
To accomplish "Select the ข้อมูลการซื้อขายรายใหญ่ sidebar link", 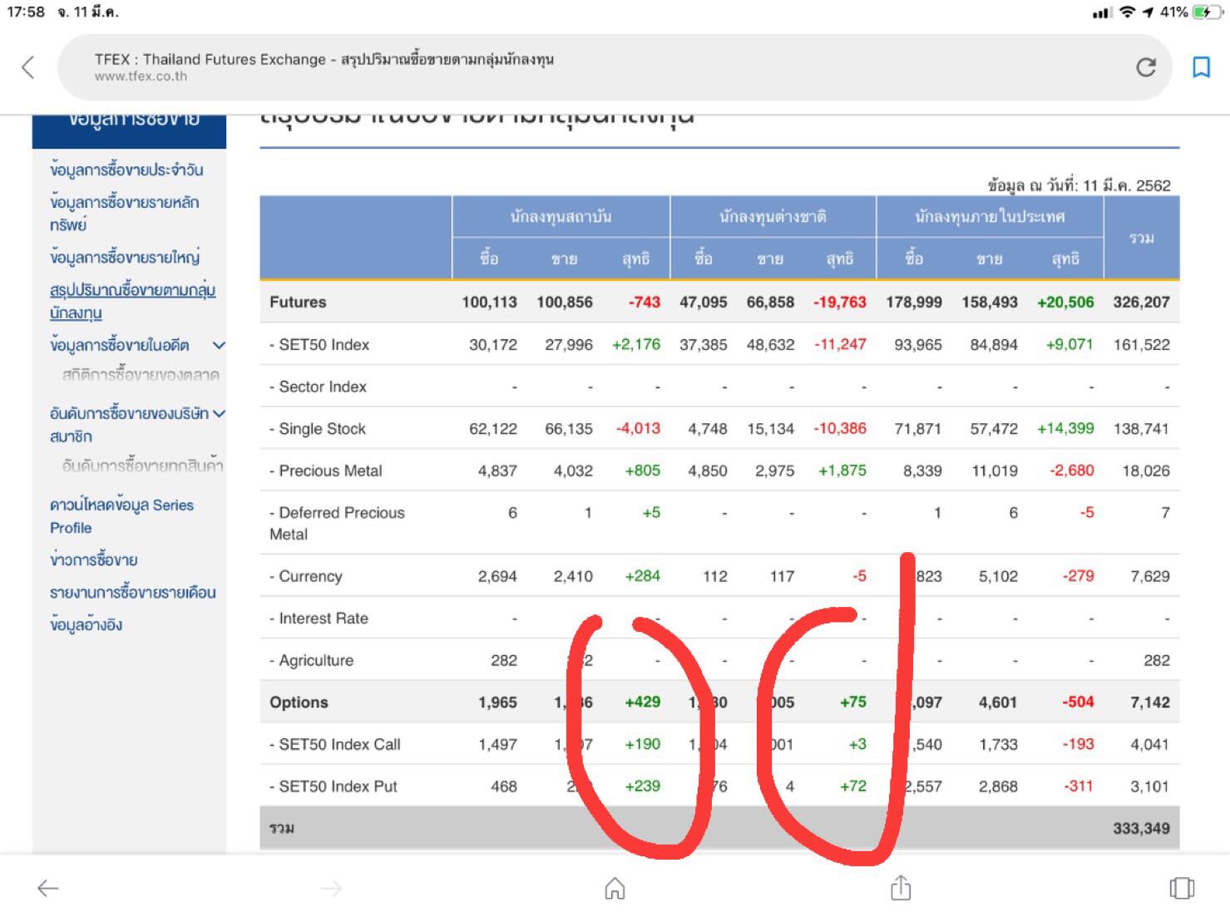I will click(x=125, y=257).
